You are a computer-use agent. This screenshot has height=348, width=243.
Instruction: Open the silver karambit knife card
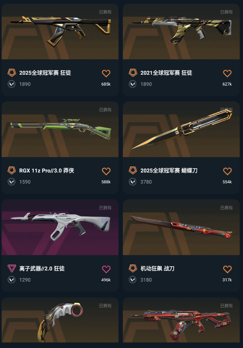click(60, 320)
